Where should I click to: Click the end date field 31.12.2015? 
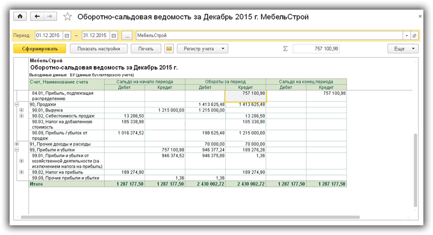click(96, 35)
